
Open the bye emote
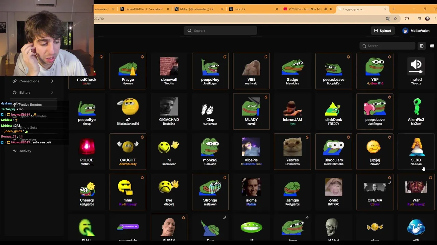(x=169, y=192)
